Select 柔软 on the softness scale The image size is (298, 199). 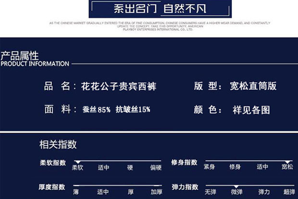[x=77, y=167]
